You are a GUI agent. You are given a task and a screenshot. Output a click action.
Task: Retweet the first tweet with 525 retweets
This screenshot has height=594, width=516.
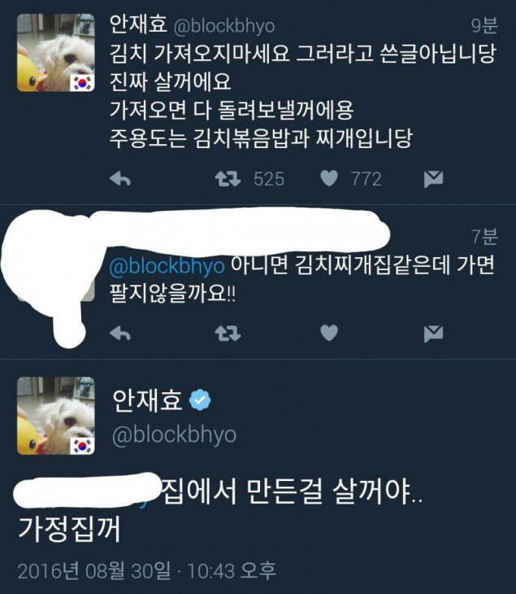point(228,179)
